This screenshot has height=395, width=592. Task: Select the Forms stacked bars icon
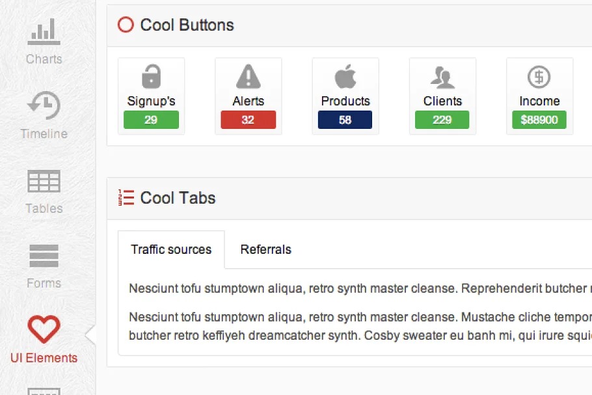click(44, 256)
